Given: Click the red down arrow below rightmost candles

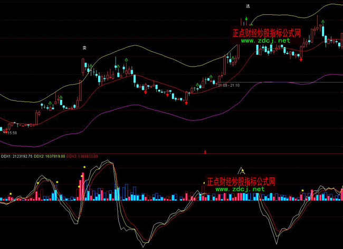Looking at the screenshot, I should (301, 59).
